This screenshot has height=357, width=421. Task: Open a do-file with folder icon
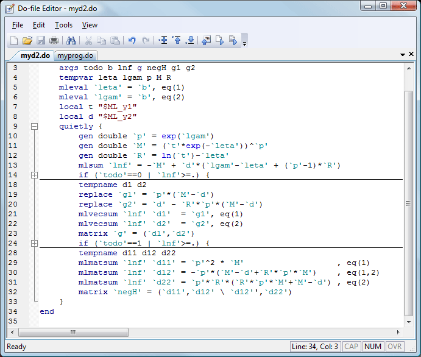coord(27,41)
